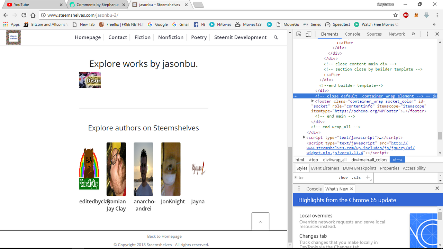Open a new tab with the tab-strip button
The height and width of the screenshot is (249, 443).
click(198, 5)
